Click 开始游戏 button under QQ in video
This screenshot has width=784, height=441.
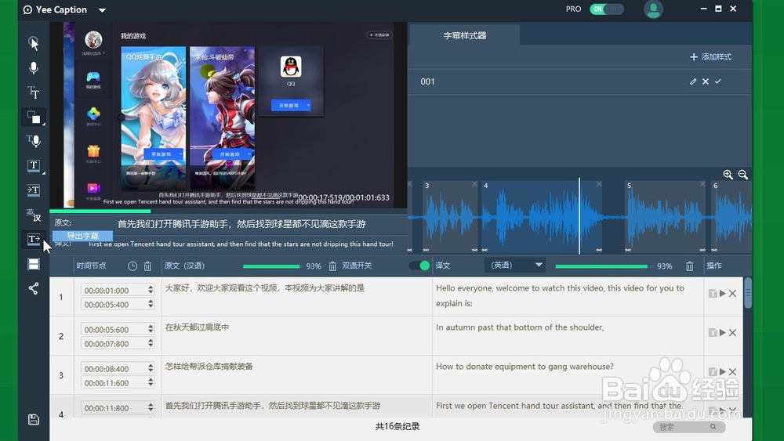click(x=291, y=106)
